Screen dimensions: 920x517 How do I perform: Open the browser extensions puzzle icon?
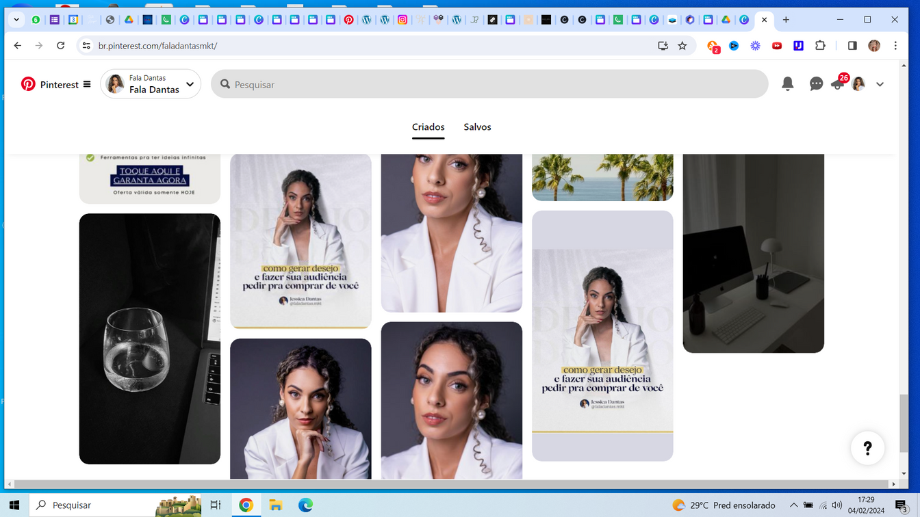click(x=820, y=46)
